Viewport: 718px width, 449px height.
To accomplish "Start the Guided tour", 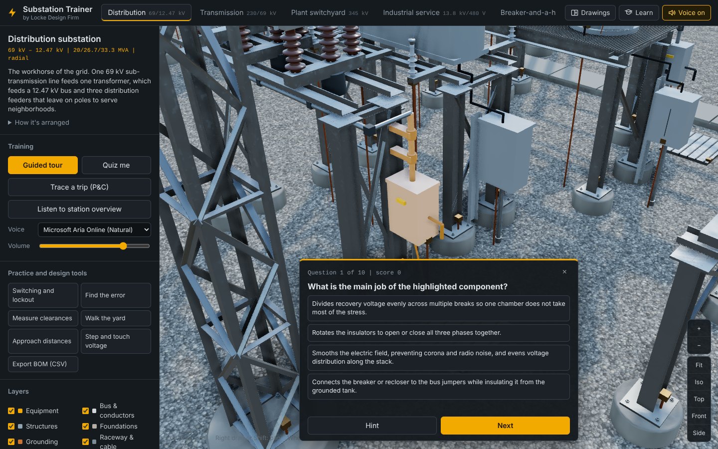I will coord(43,165).
